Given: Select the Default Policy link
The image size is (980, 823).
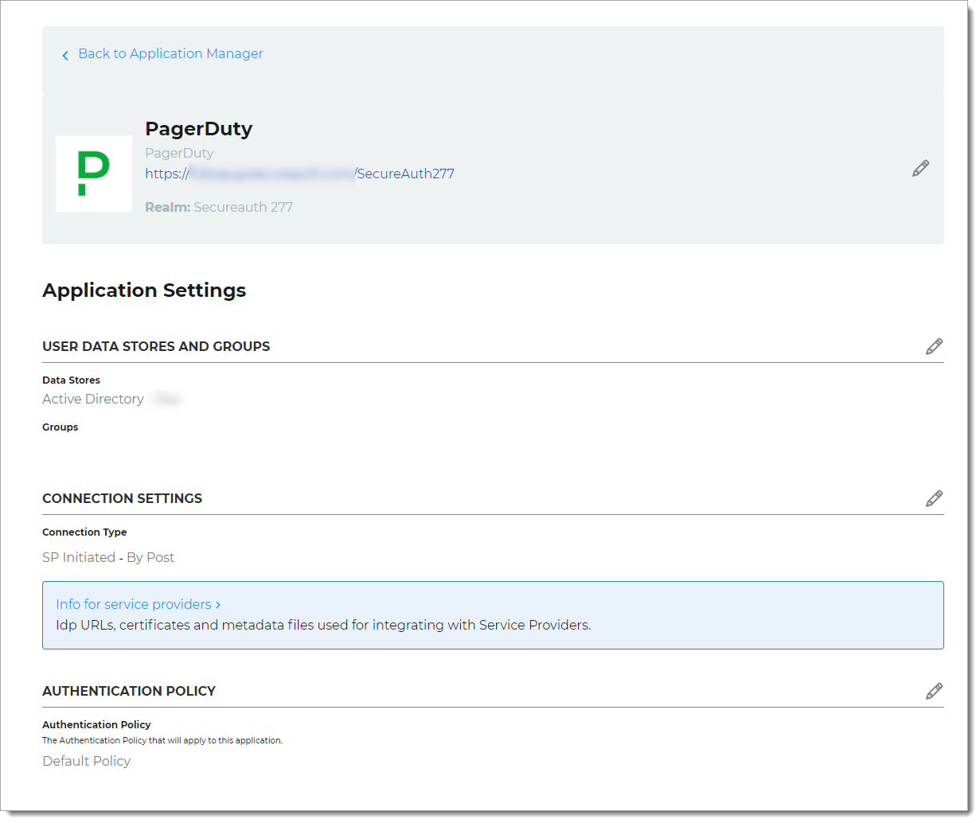Looking at the screenshot, I should tap(86, 761).
